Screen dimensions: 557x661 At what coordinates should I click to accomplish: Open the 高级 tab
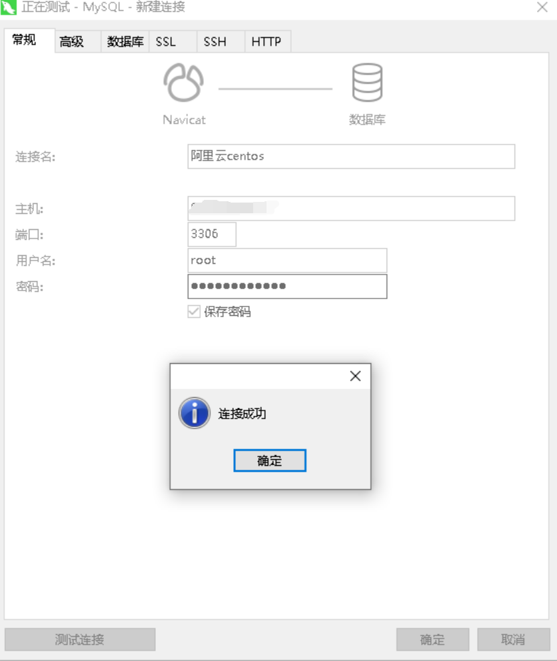click(77, 41)
